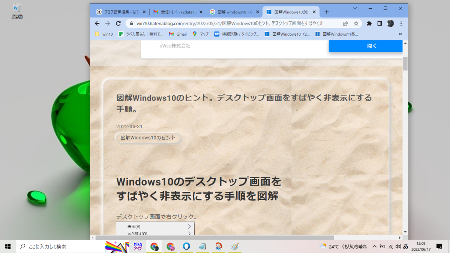
Task: Click the vertical scrollbar down arrow
Action: click(x=405, y=232)
